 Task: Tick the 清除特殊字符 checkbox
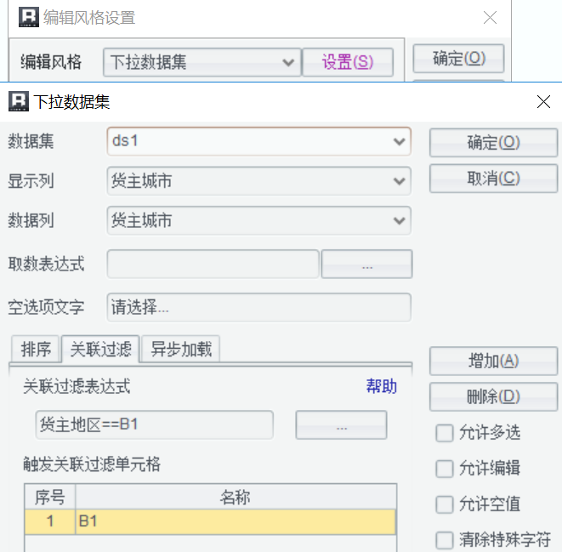[x=445, y=540]
